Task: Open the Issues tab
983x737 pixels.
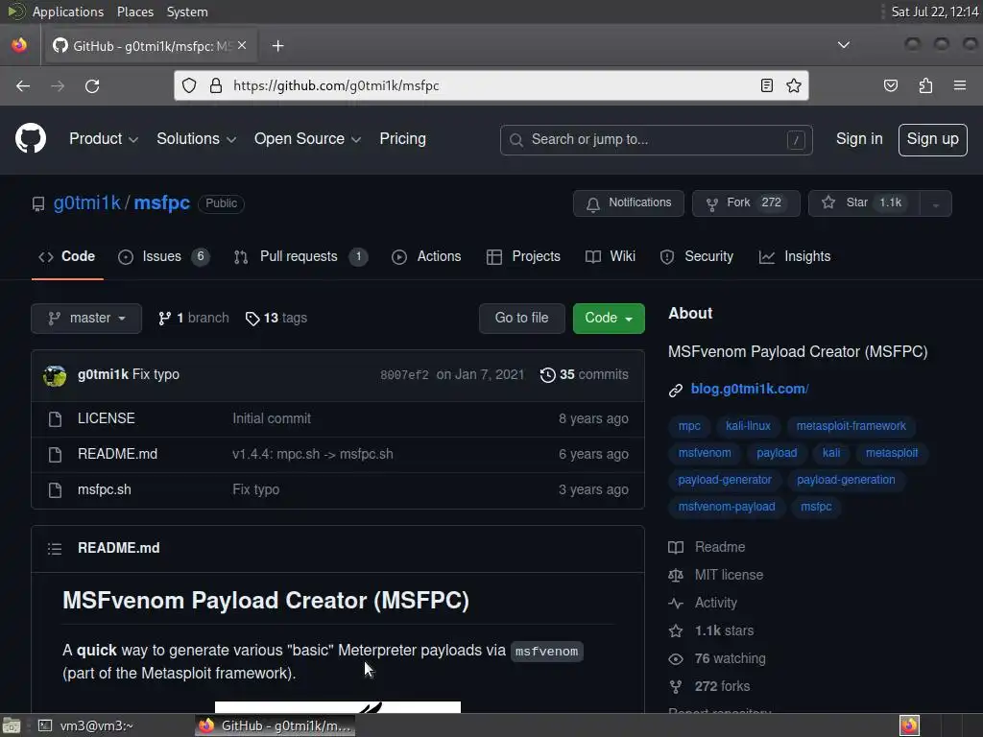Action: (163, 256)
